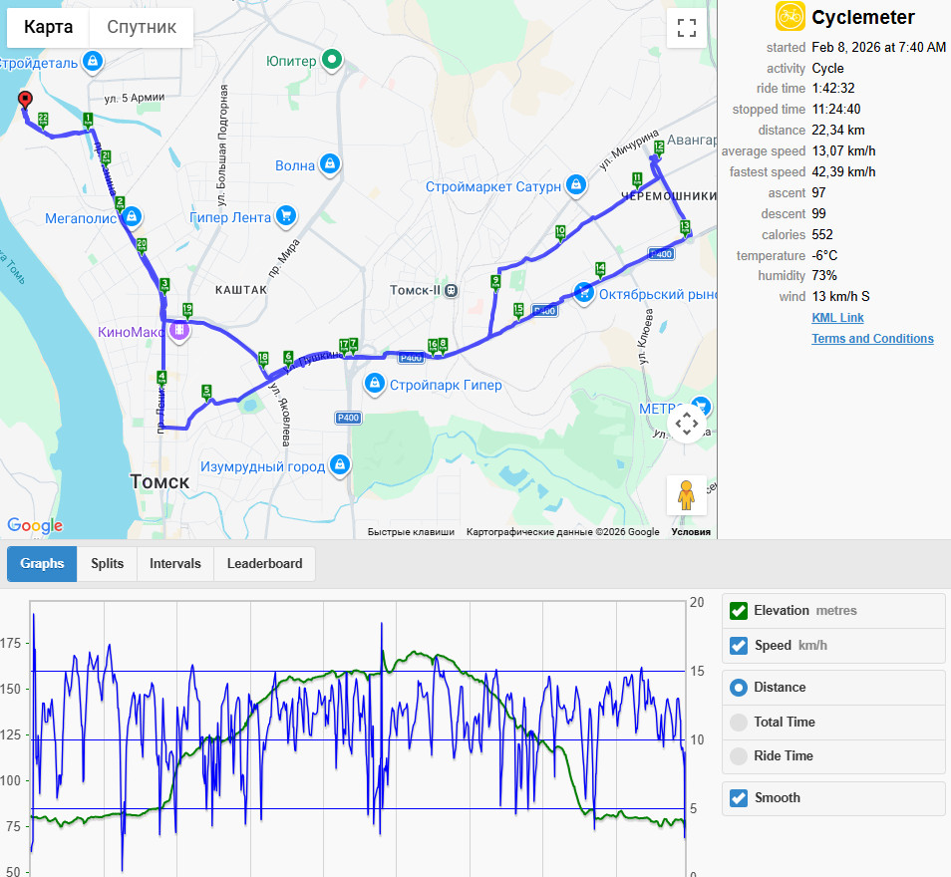Screen dimensions: 951x877
Task: Click the Cyclemeter bicycle logo
Action: [x=790, y=16]
